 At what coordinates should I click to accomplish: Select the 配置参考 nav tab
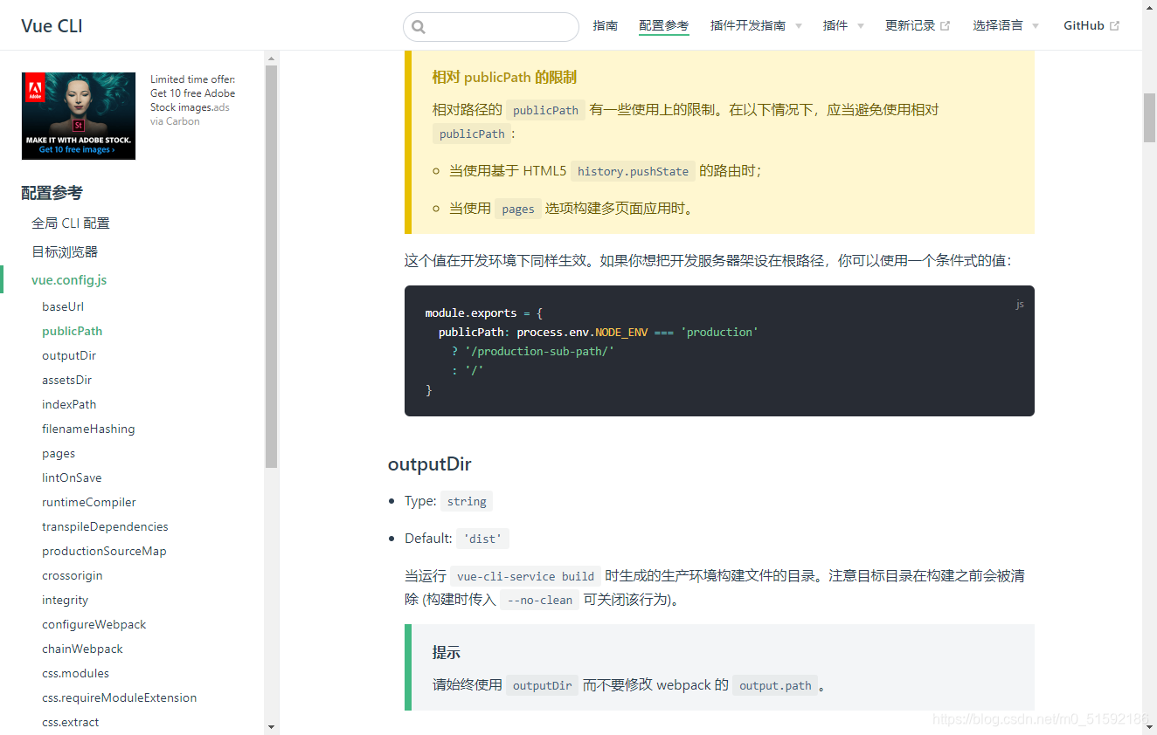tap(663, 25)
